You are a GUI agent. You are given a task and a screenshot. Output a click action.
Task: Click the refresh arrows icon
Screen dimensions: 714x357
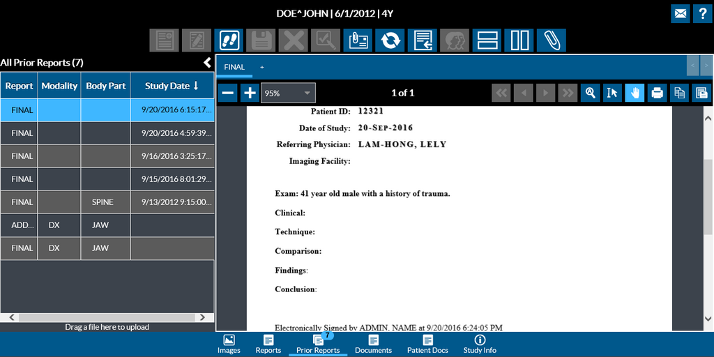390,40
